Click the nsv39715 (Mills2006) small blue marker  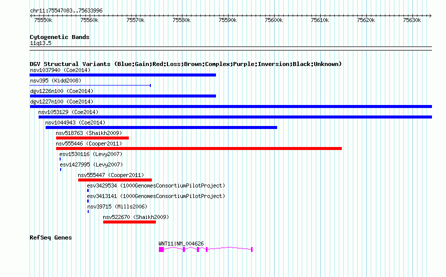pos(88,211)
